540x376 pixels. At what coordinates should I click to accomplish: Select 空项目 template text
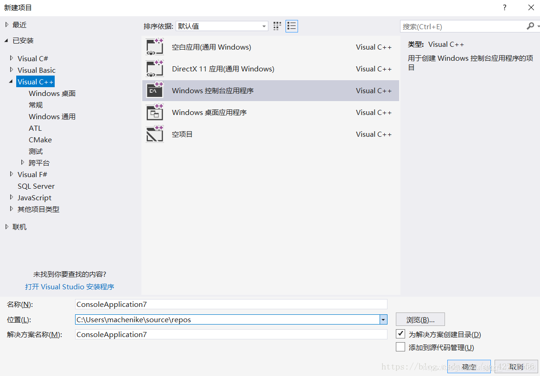182,134
